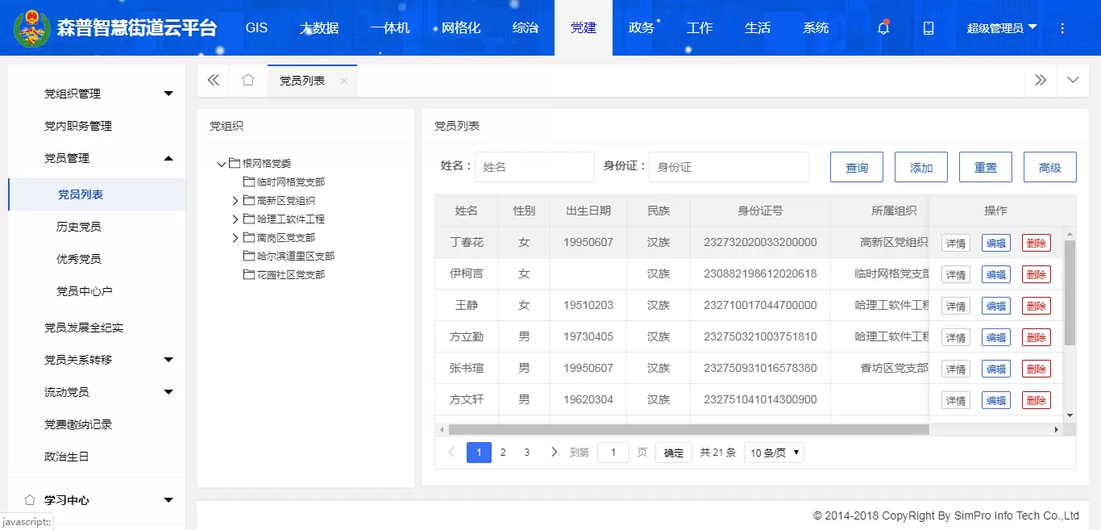This screenshot has width=1101, height=530.
Task: Click the 添加 button
Action: pos(921,167)
